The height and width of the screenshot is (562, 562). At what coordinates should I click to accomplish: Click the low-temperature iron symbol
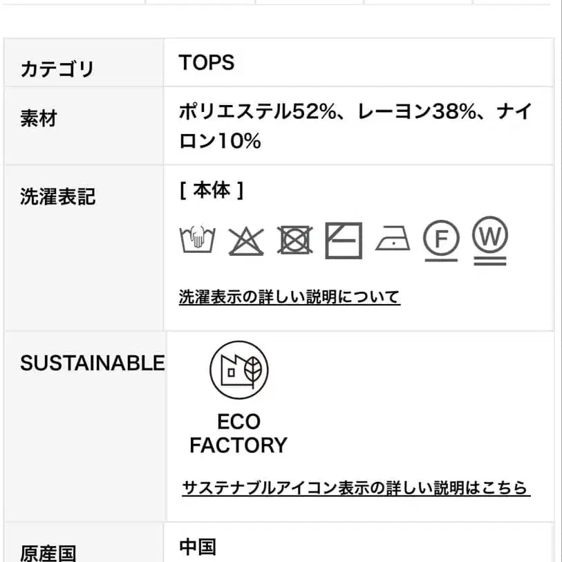[x=393, y=238]
